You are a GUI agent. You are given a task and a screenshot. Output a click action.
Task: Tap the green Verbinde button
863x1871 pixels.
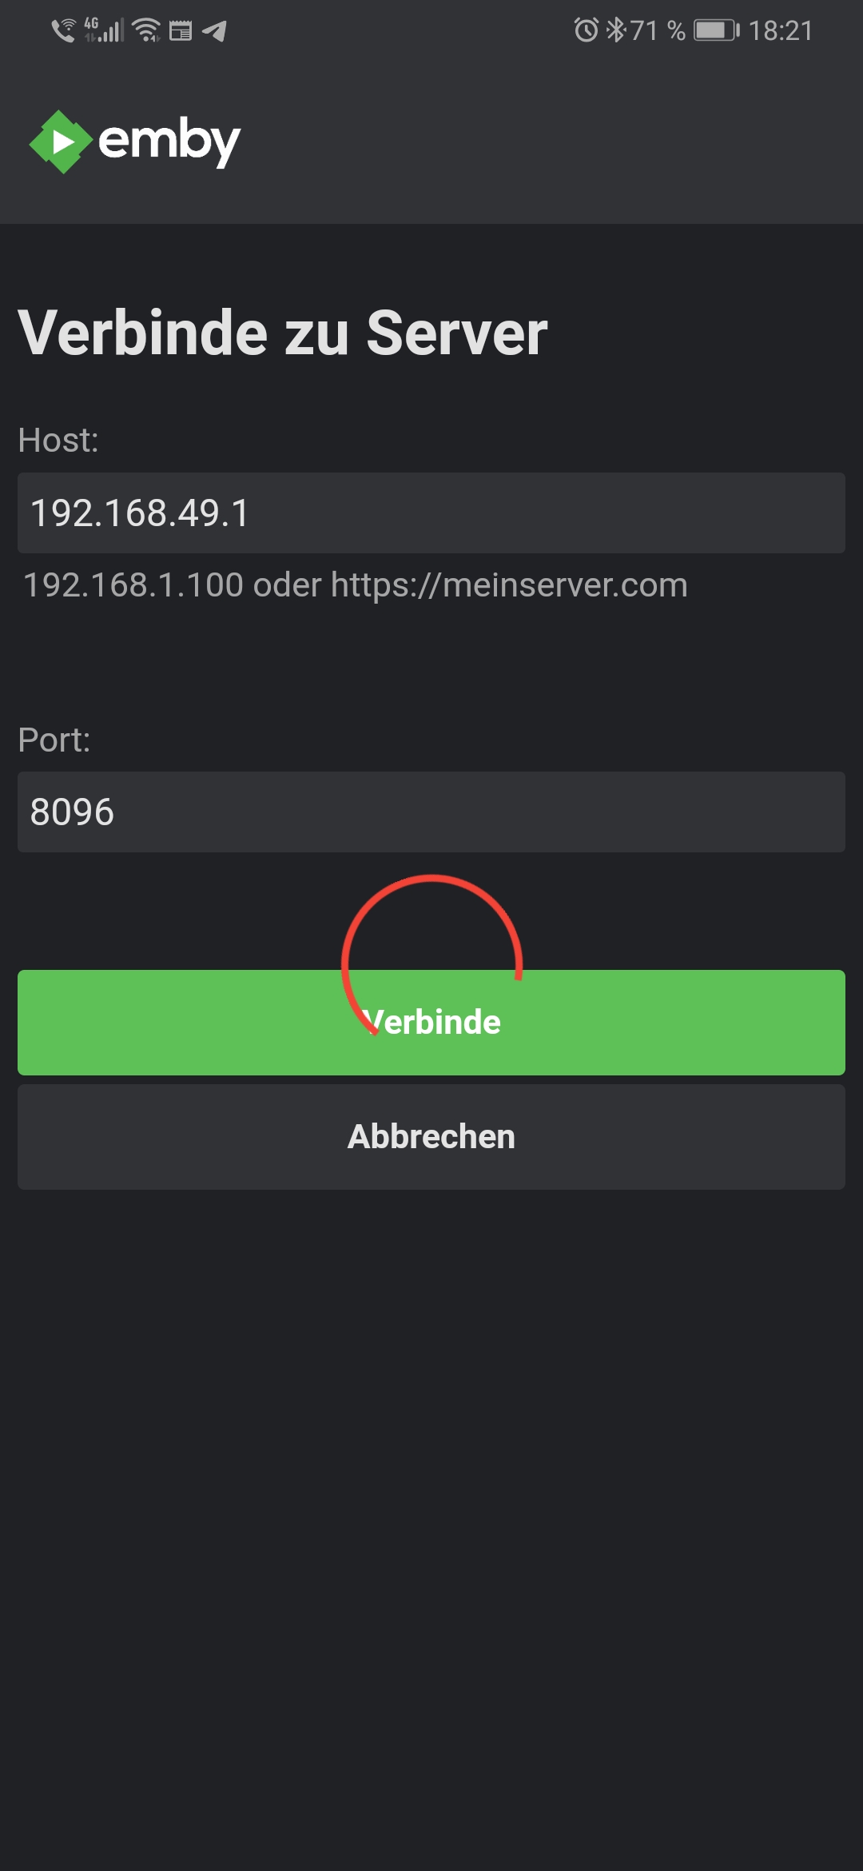coord(431,1023)
